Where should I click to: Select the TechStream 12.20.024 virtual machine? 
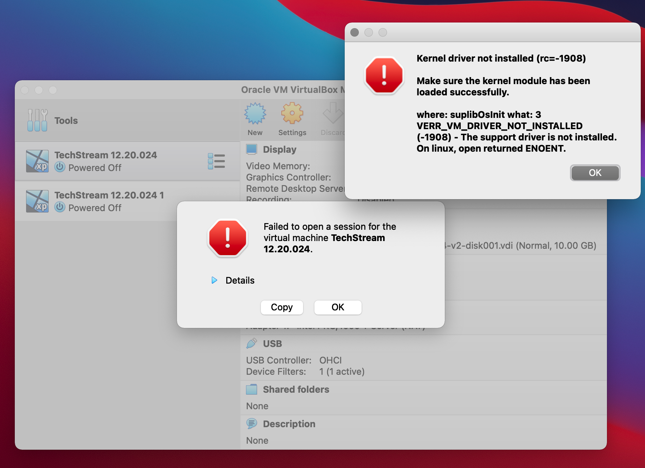[127, 161]
